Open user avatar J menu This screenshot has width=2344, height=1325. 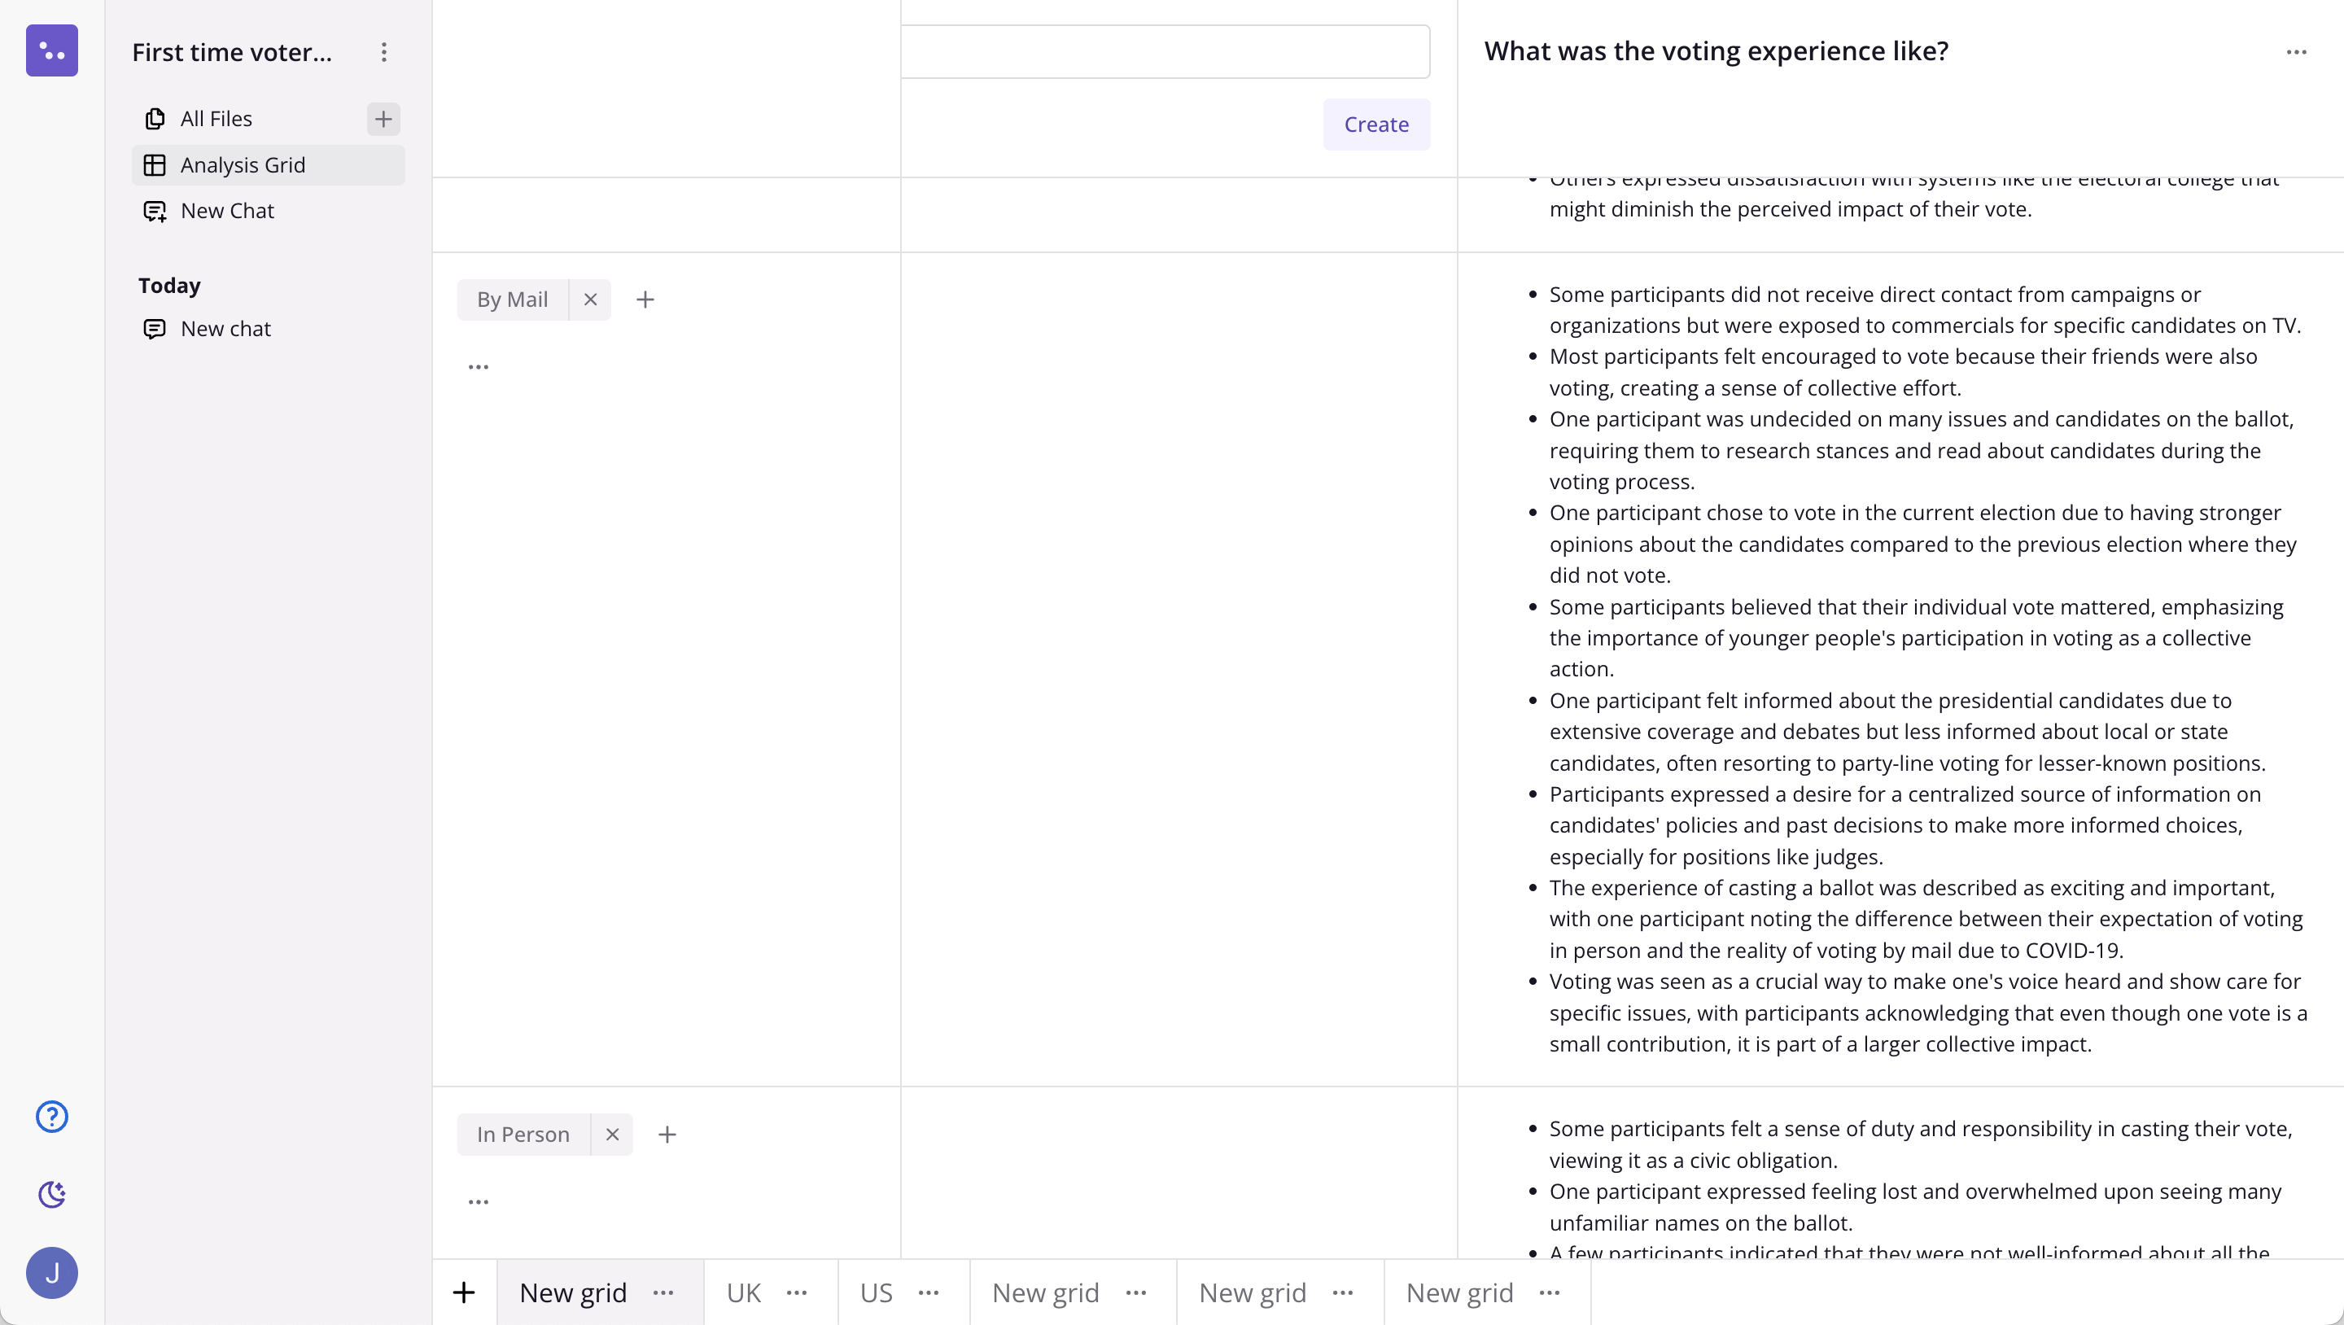tap(52, 1273)
